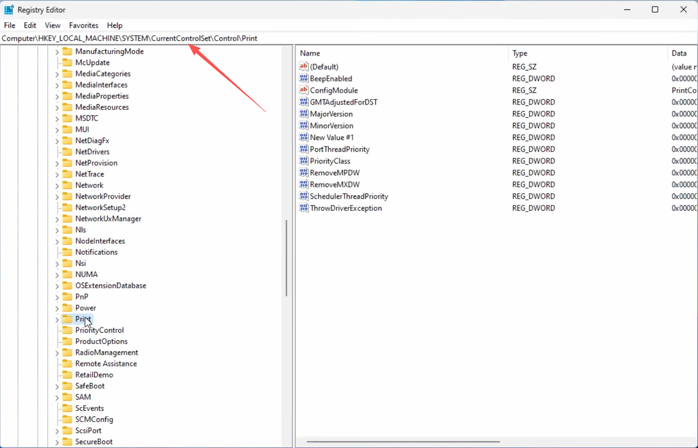Image resolution: width=698 pixels, height=448 pixels.
Task: Click the SCMConfig folder icon
Action: click(x=67, y=419)
